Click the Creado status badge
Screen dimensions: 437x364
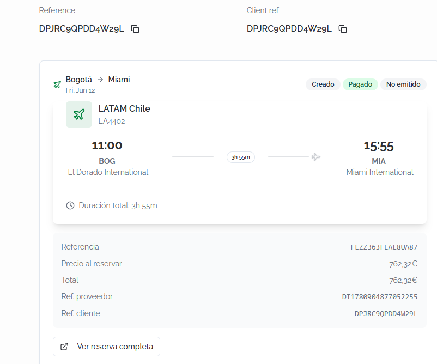click(x=323, y=84)
